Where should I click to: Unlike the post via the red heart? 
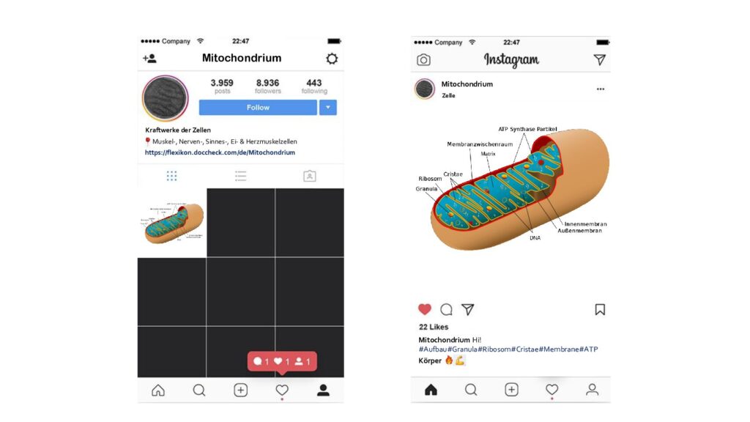click(425, 310)
